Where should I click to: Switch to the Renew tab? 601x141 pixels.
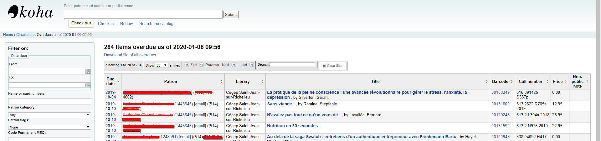[x=126, y=24]
